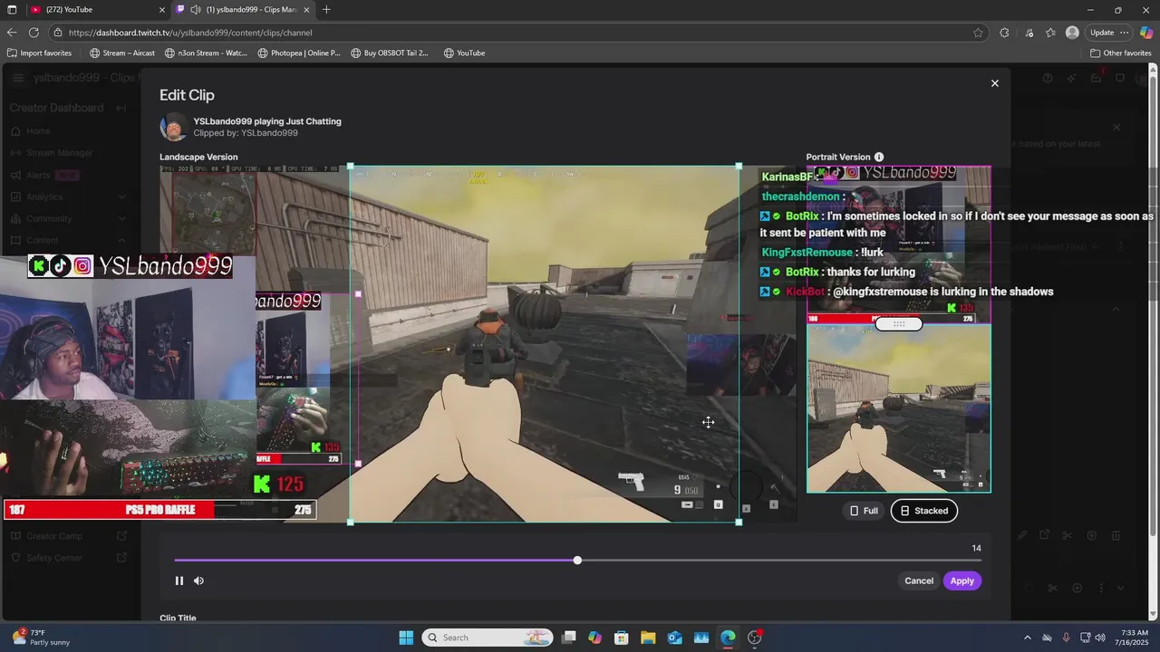This screenshot has width=1160, height=652.
Task: Click the Apply button
Action: coord(962,581)
